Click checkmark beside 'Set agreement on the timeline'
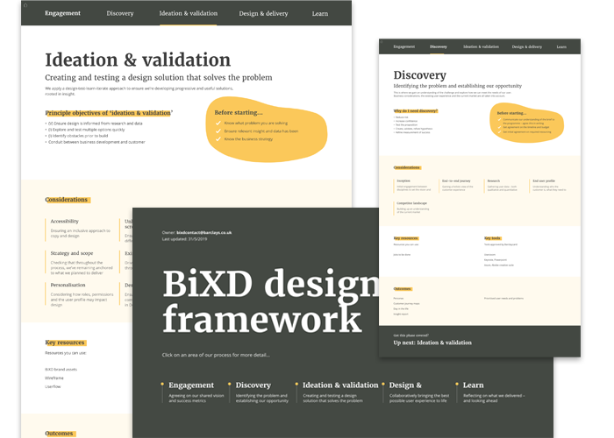Image resolution: width=614 pixels, height=438 pixels. [x=499, y=127]
